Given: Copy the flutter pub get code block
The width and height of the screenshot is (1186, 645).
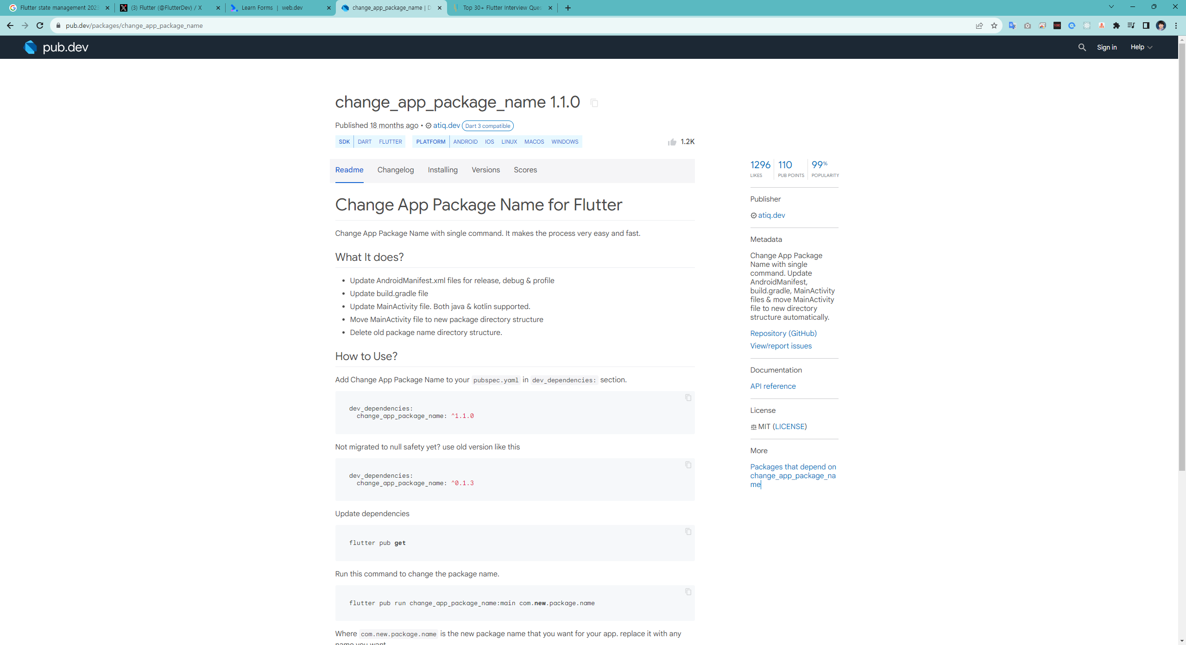Looking at the screenshot, I should (688, 531).
